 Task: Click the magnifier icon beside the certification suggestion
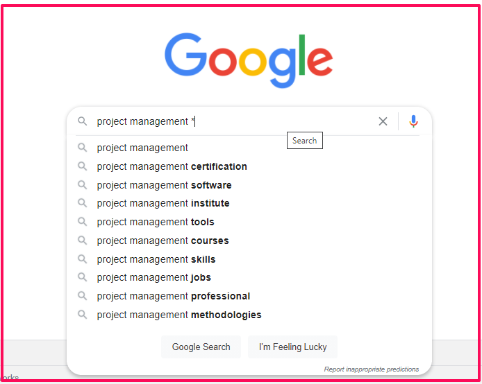83,166
